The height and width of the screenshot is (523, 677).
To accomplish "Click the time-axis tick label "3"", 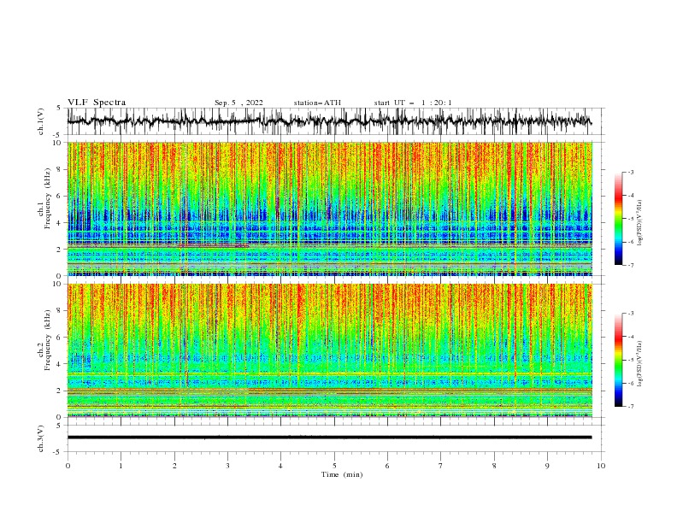I will tap(227, 466).
